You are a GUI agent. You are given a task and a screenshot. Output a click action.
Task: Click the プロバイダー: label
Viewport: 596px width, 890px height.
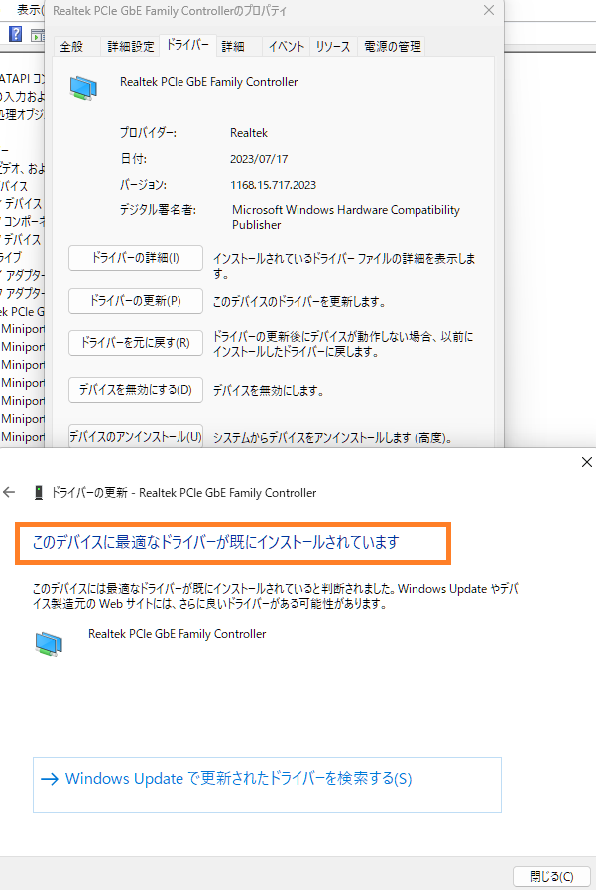[148, 133]
